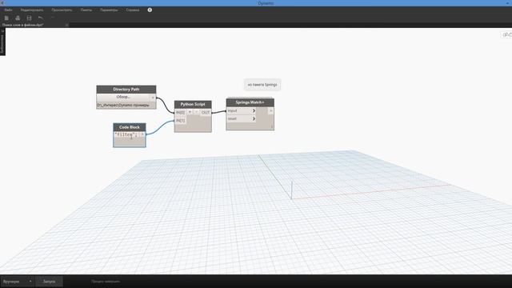Viewport: 512px width, 288px height.
Task: Click the partially visible view control at the upper right
Action: coord(506,34)
